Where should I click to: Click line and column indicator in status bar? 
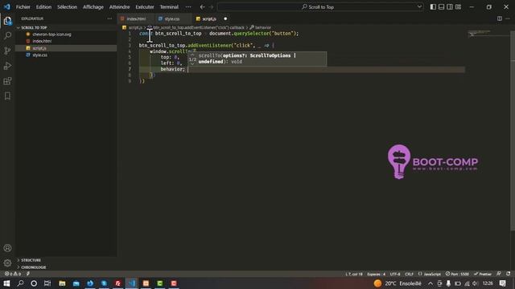(x=354, y=274)
